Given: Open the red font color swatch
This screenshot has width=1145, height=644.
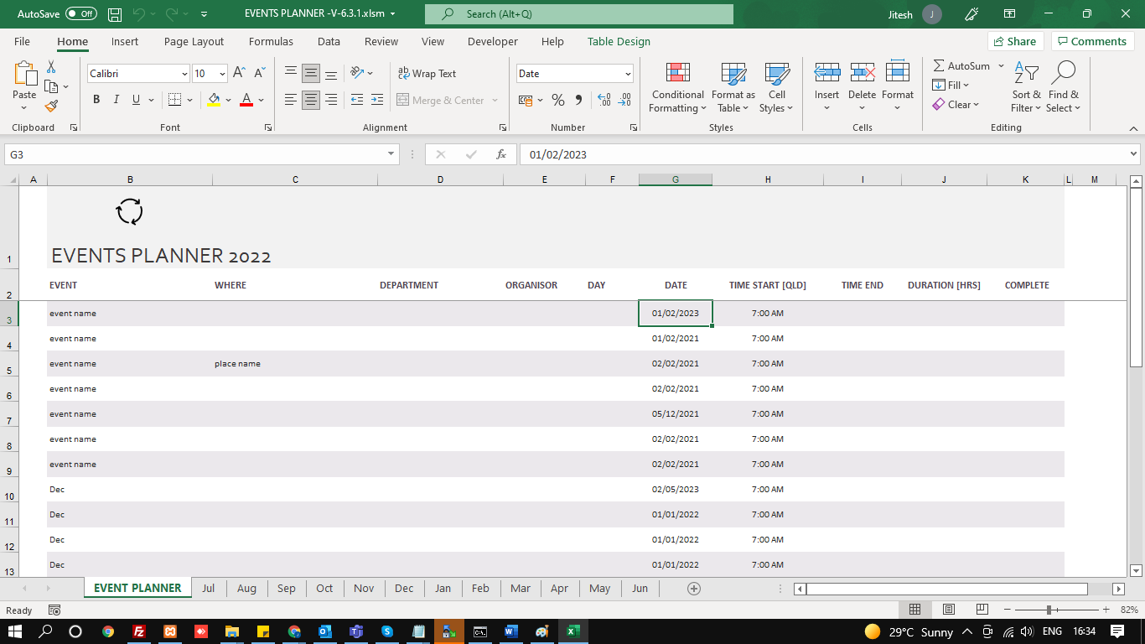Looking at the screenshot, I should click(246, 100).
